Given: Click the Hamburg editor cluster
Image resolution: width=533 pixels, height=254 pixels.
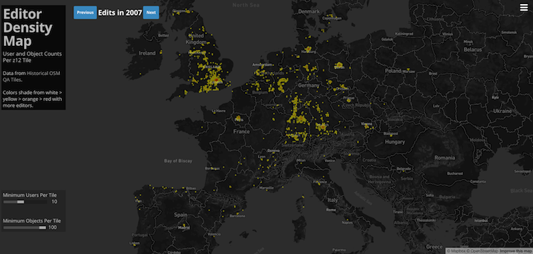Looking at the screenshot, I should click(308, 49).
